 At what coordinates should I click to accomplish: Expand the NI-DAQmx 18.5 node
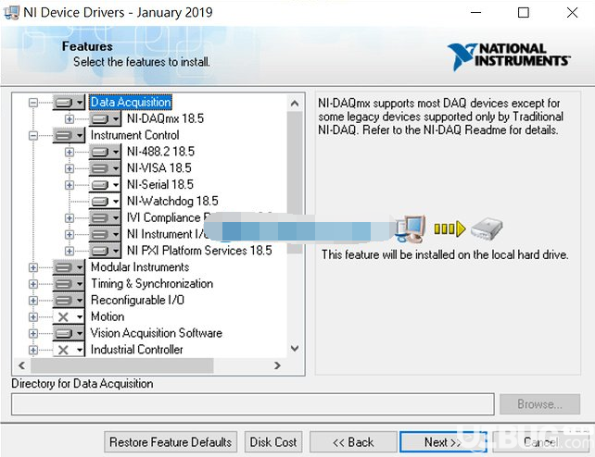click(70, 119)
